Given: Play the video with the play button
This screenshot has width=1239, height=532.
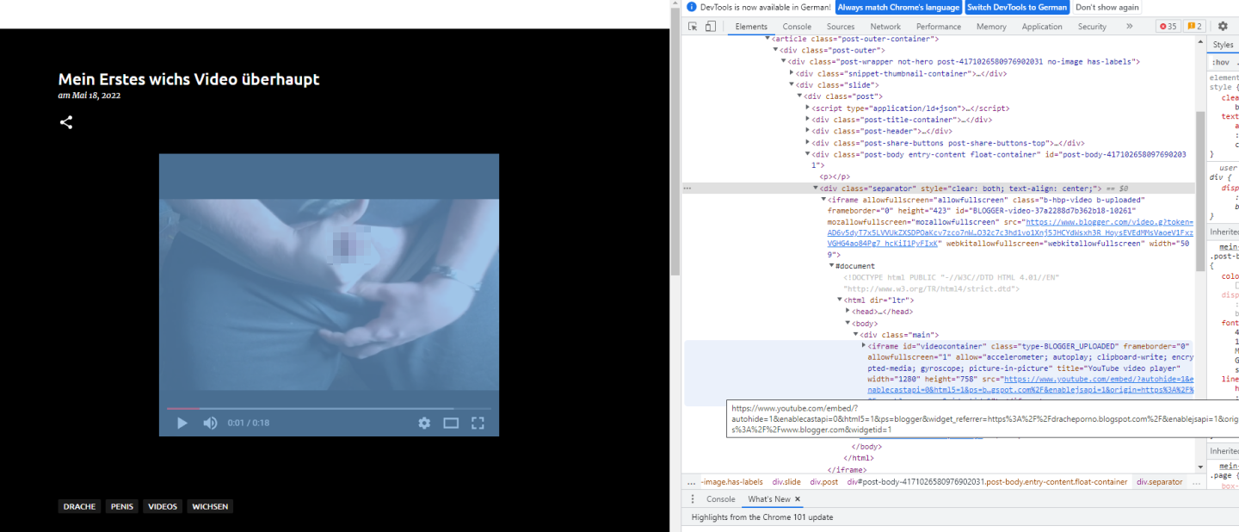Looking at the screenshot, I should point(182,423).
